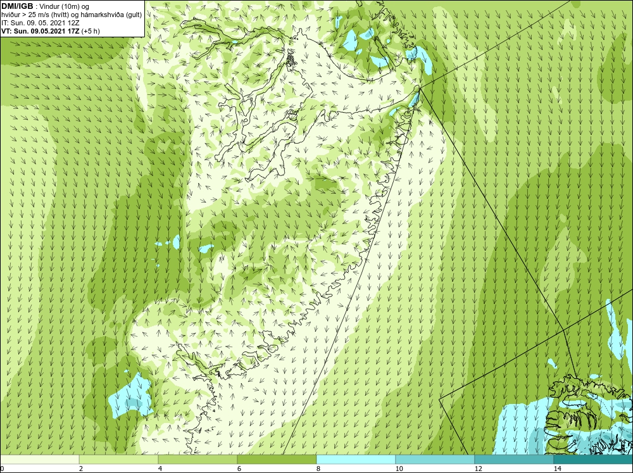Viewport: 633px width, 473px height.
Task: Click the legend label '4'
Action: pos(160,469)
